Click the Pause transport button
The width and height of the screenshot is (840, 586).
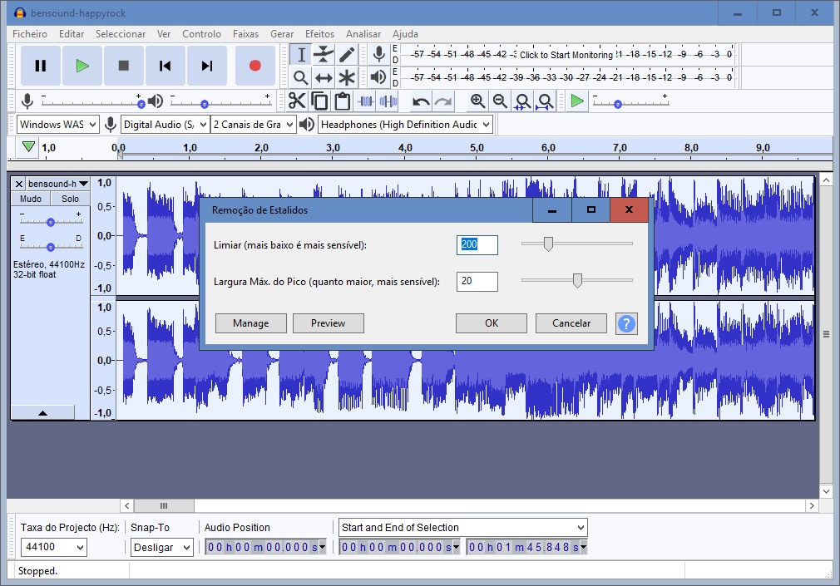[41, 66]
